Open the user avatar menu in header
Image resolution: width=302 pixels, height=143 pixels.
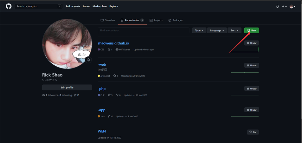tap(292, 6)
